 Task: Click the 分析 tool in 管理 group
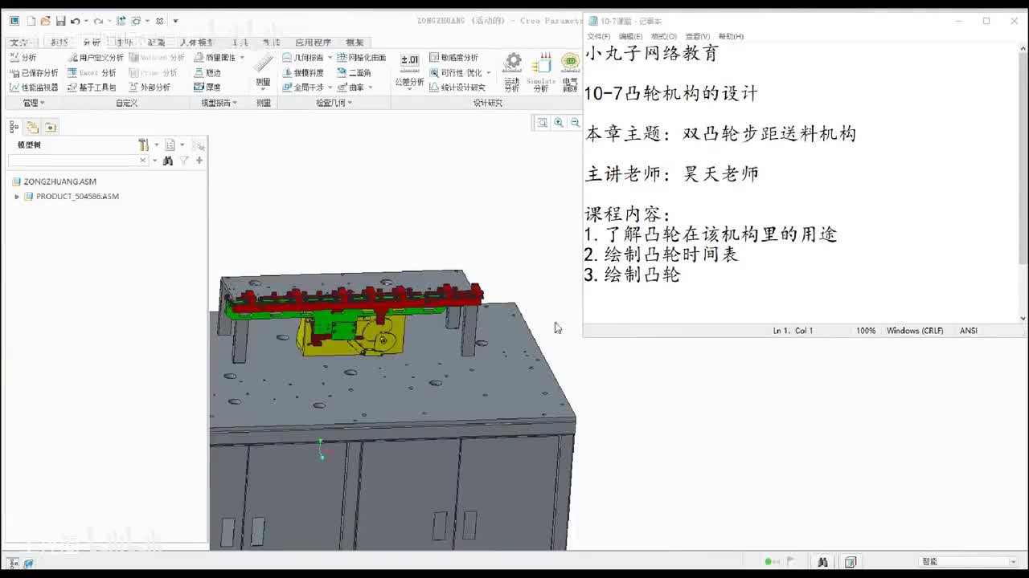tap(23, 58)
